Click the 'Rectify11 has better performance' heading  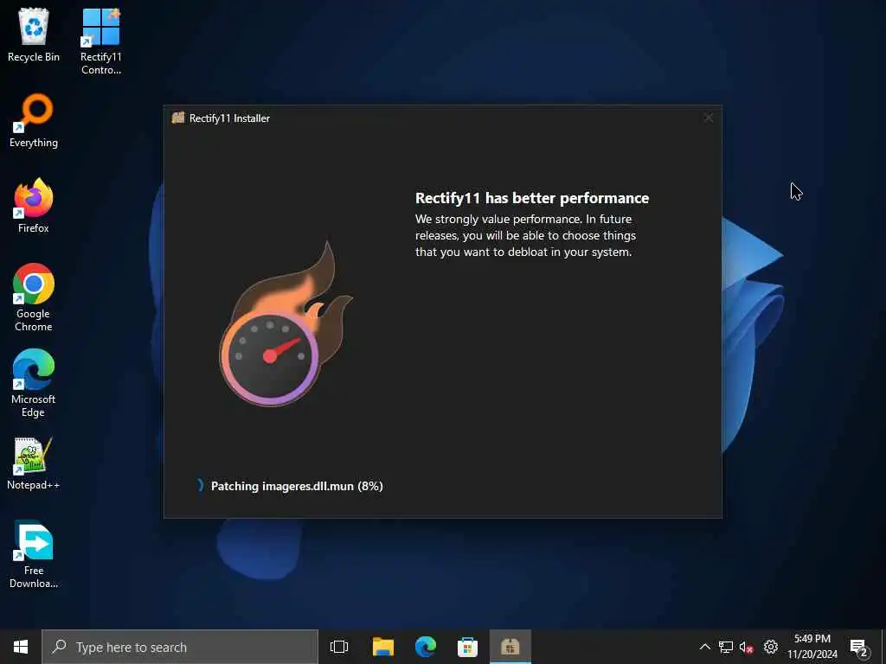tap(532, 198)
